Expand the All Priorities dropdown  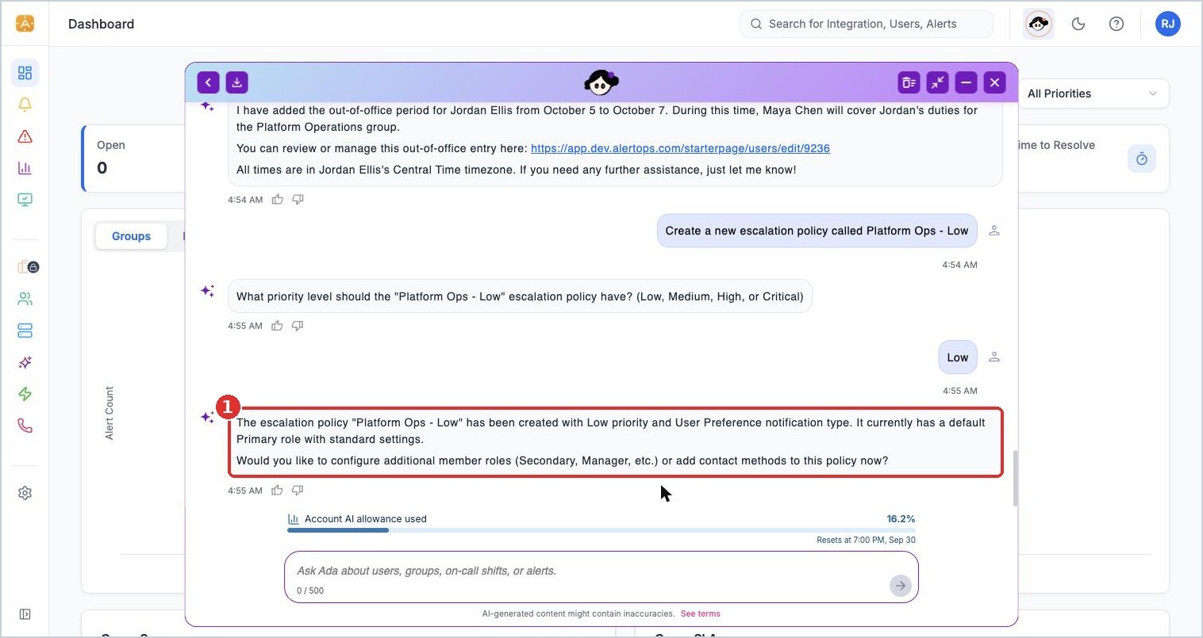pos(1092,94)
